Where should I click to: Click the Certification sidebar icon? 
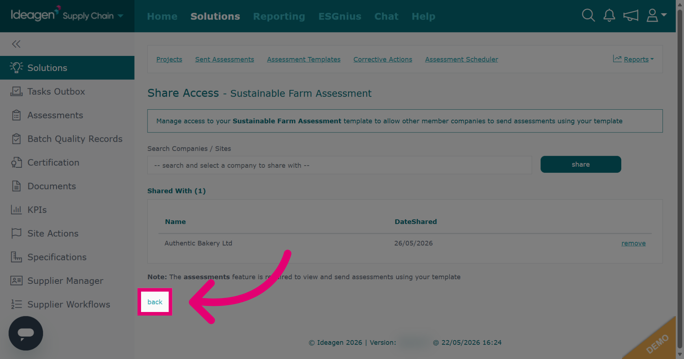coord(16,162)
